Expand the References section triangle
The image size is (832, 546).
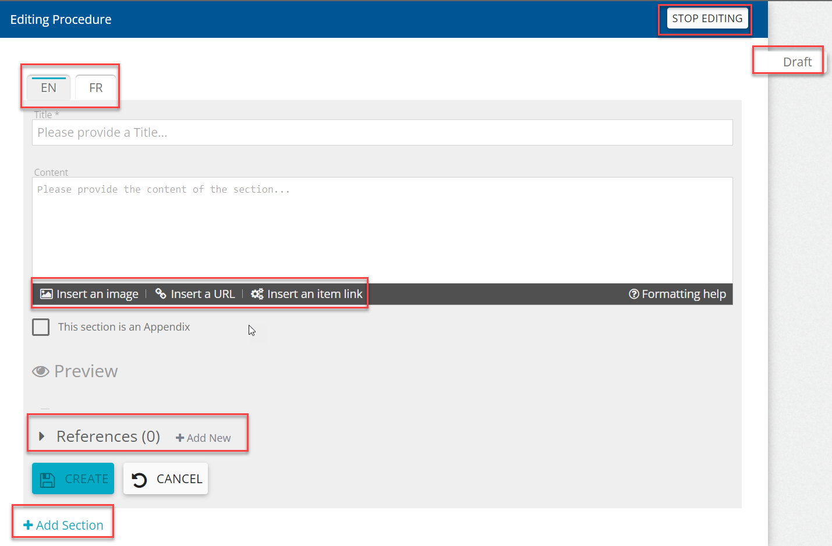[41, 437]
